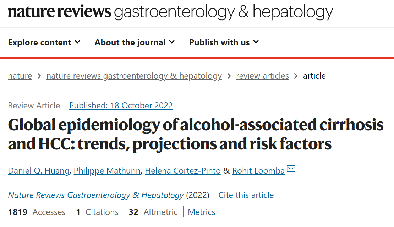Expand the Explore content chevron
Screen dimensions: 394x227
pos(78,42)
